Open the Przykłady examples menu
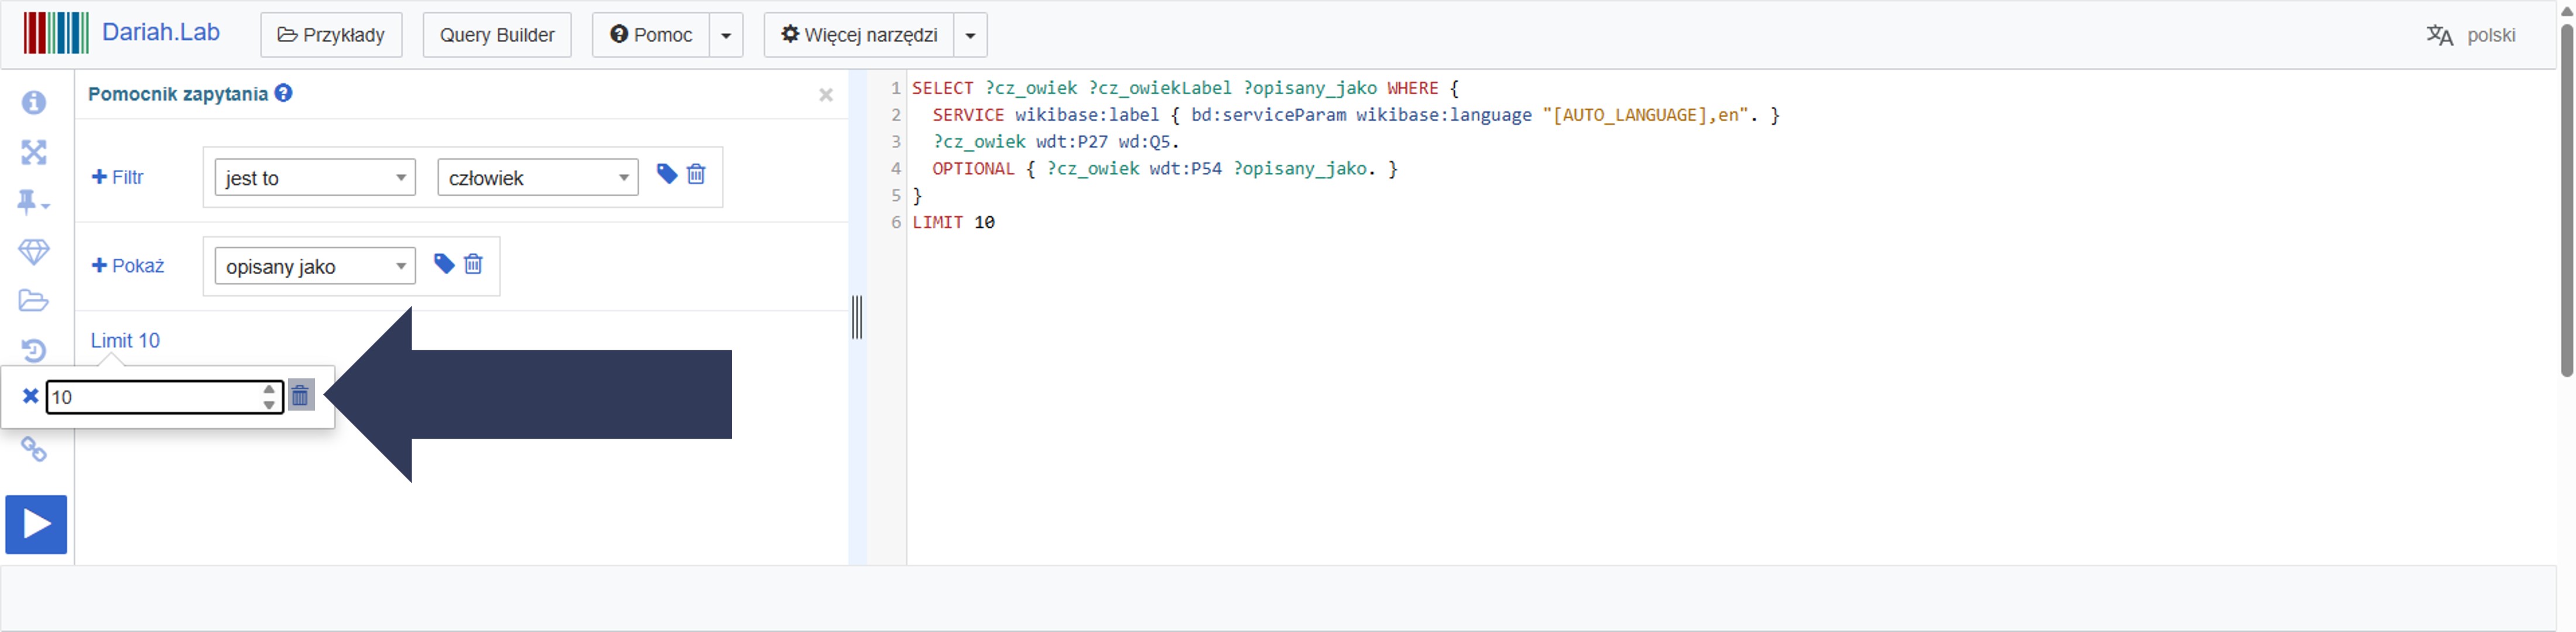Viewport: 2576px width, 632px height. click(331, 35)
